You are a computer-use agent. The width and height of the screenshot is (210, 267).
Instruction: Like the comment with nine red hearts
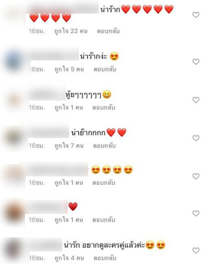tap(196, 15)
